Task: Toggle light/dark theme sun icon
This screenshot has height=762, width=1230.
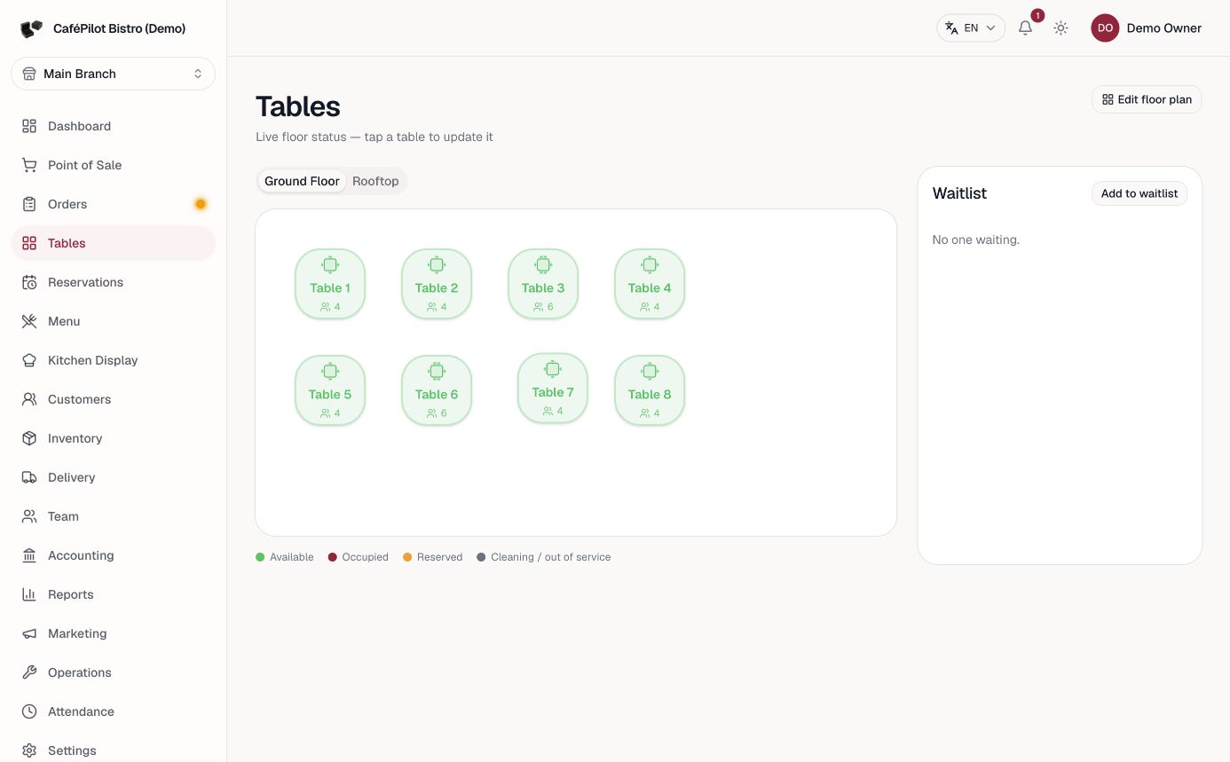Action: (x=1060, y=27)
